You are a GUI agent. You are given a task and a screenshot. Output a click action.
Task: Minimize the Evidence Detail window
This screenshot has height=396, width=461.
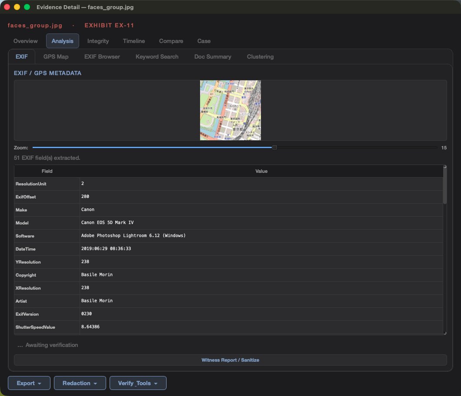17,7
